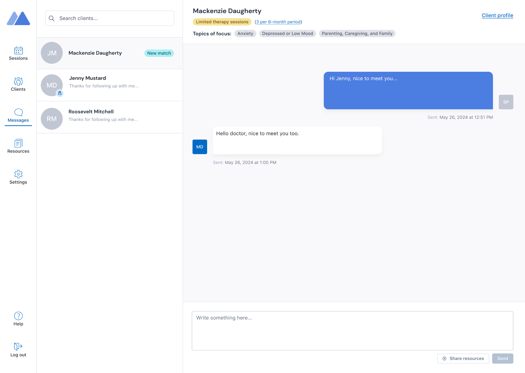Open the Client profile link
Screen dimensions: 525x373
click(x=497, y=15)
